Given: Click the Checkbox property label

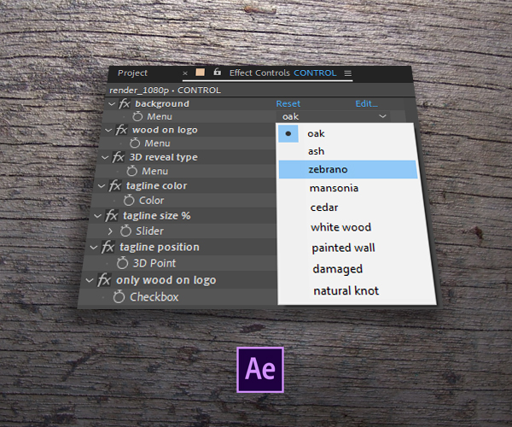Looking at the screenshot, I should [154, 297].
